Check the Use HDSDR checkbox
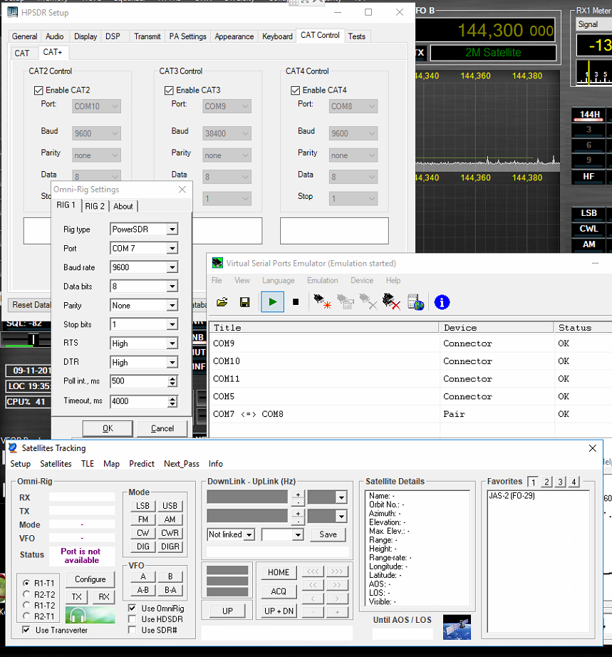Viewport: 612px width, 657px height. pos(132,619)
